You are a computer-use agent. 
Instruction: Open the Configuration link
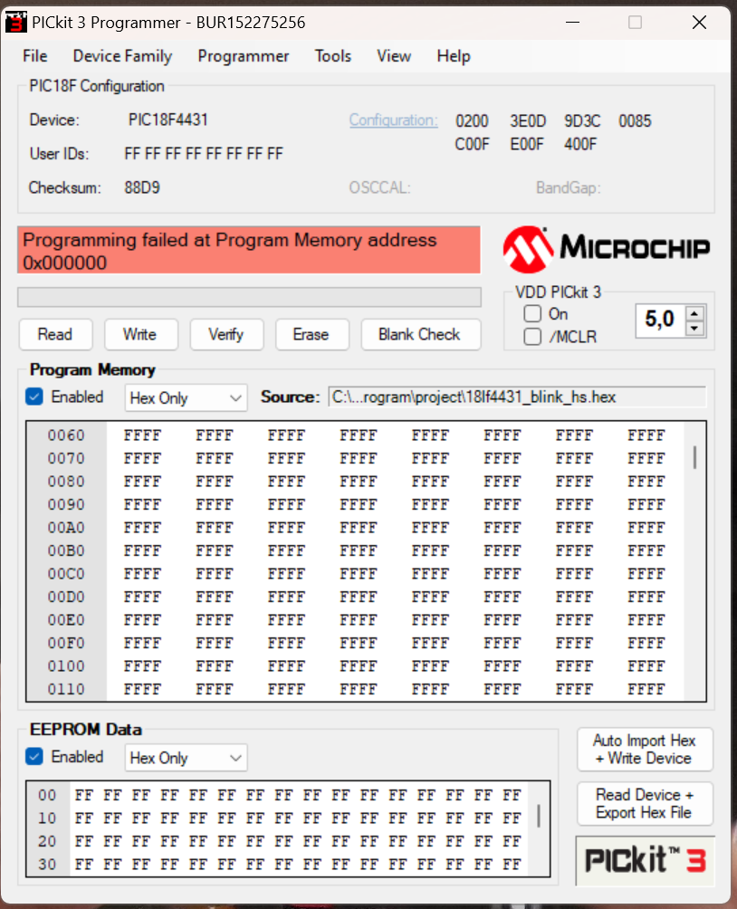[x=393, y=120]
